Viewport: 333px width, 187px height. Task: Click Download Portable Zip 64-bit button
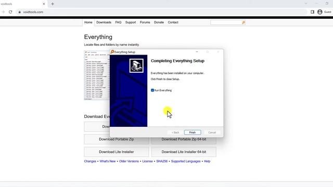point(184,139)
